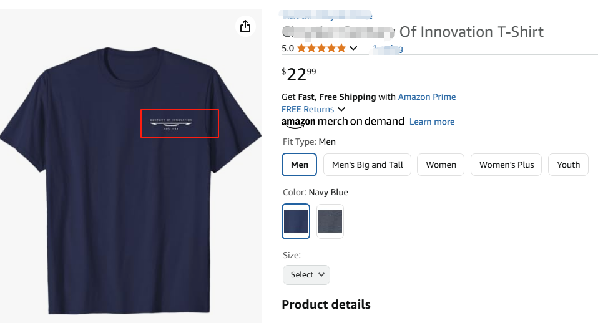Pick the Women fit type option
The width and height of the screenshot is (598, 323).
(441, 165)
